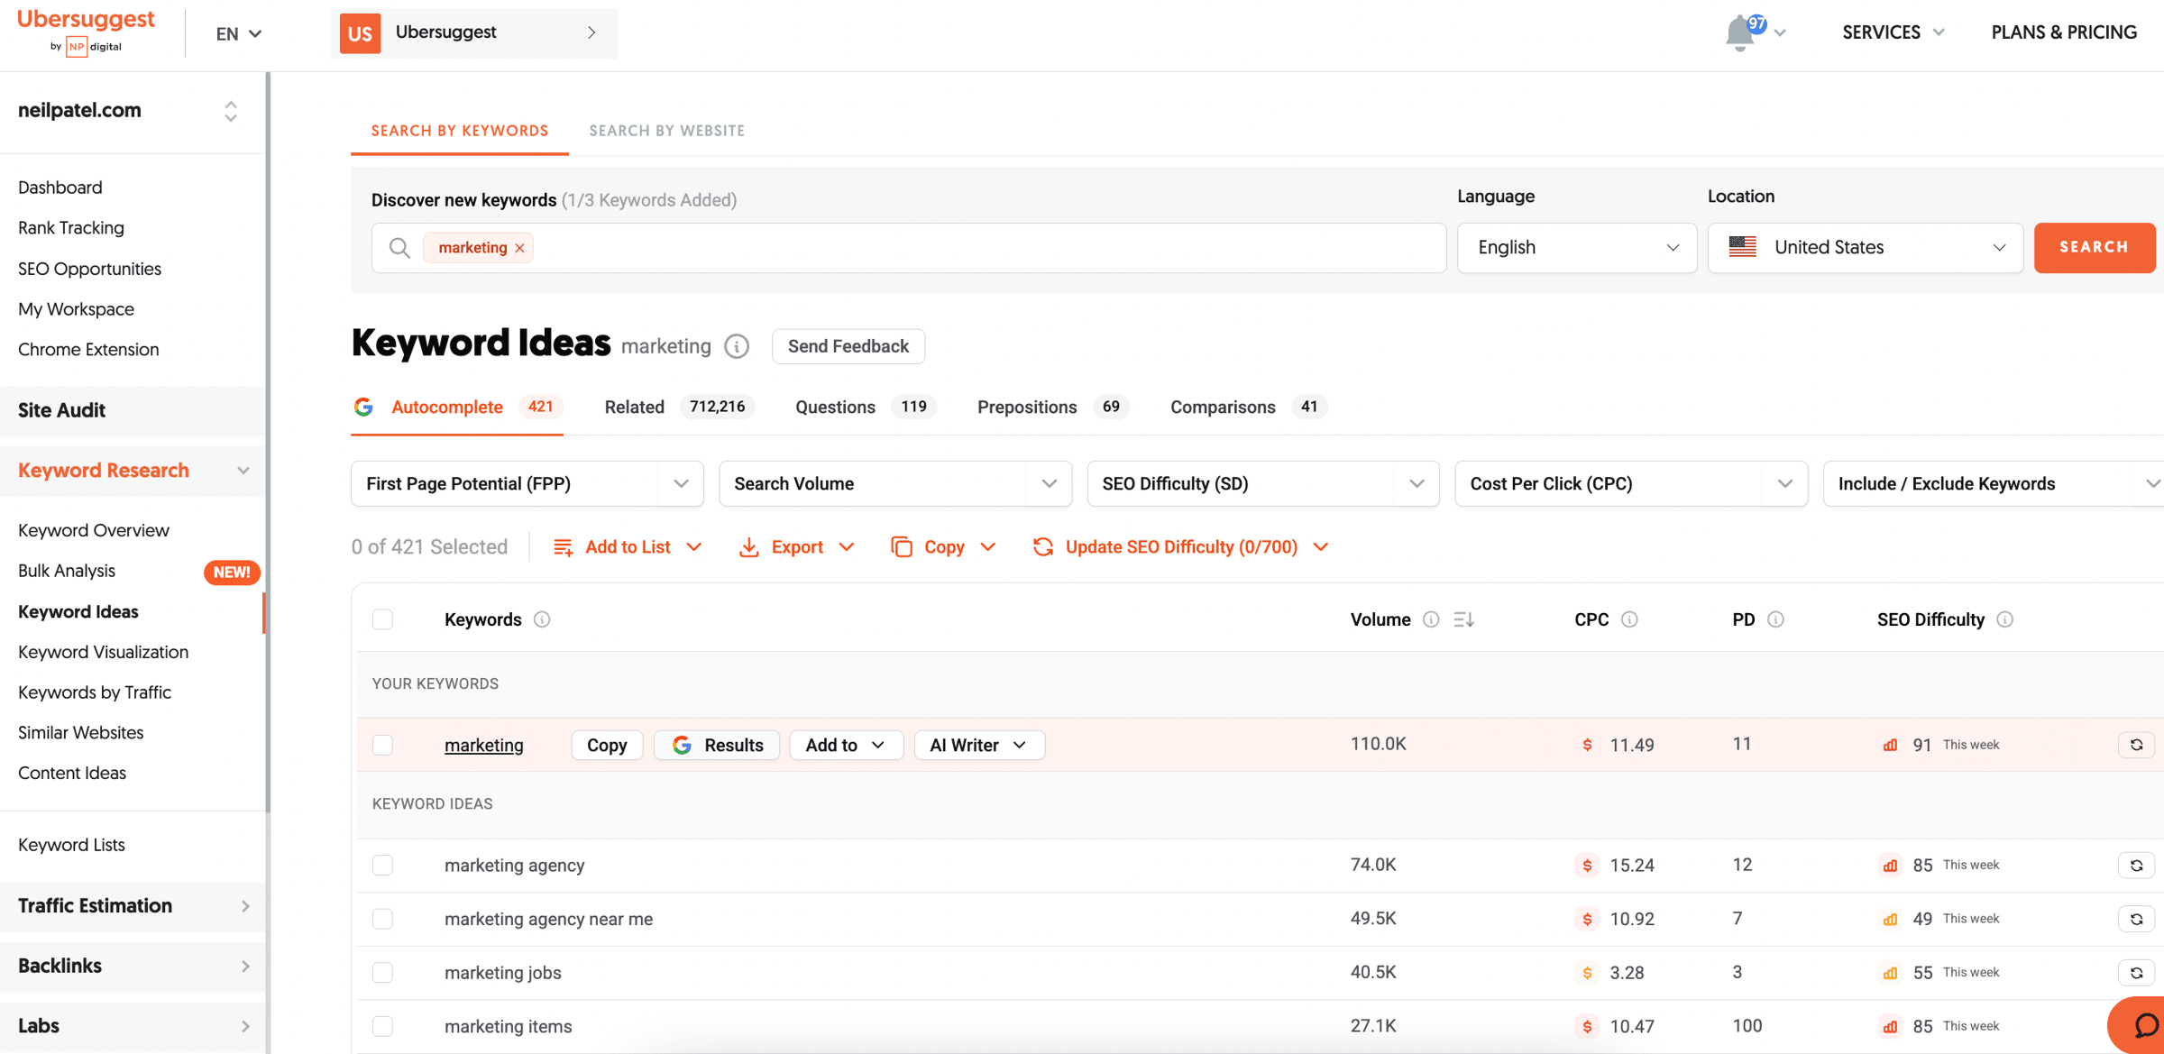Open the chat support bubble
The width and height of the screenshot is (2164, 1054).
[x=2145, y=1025]
